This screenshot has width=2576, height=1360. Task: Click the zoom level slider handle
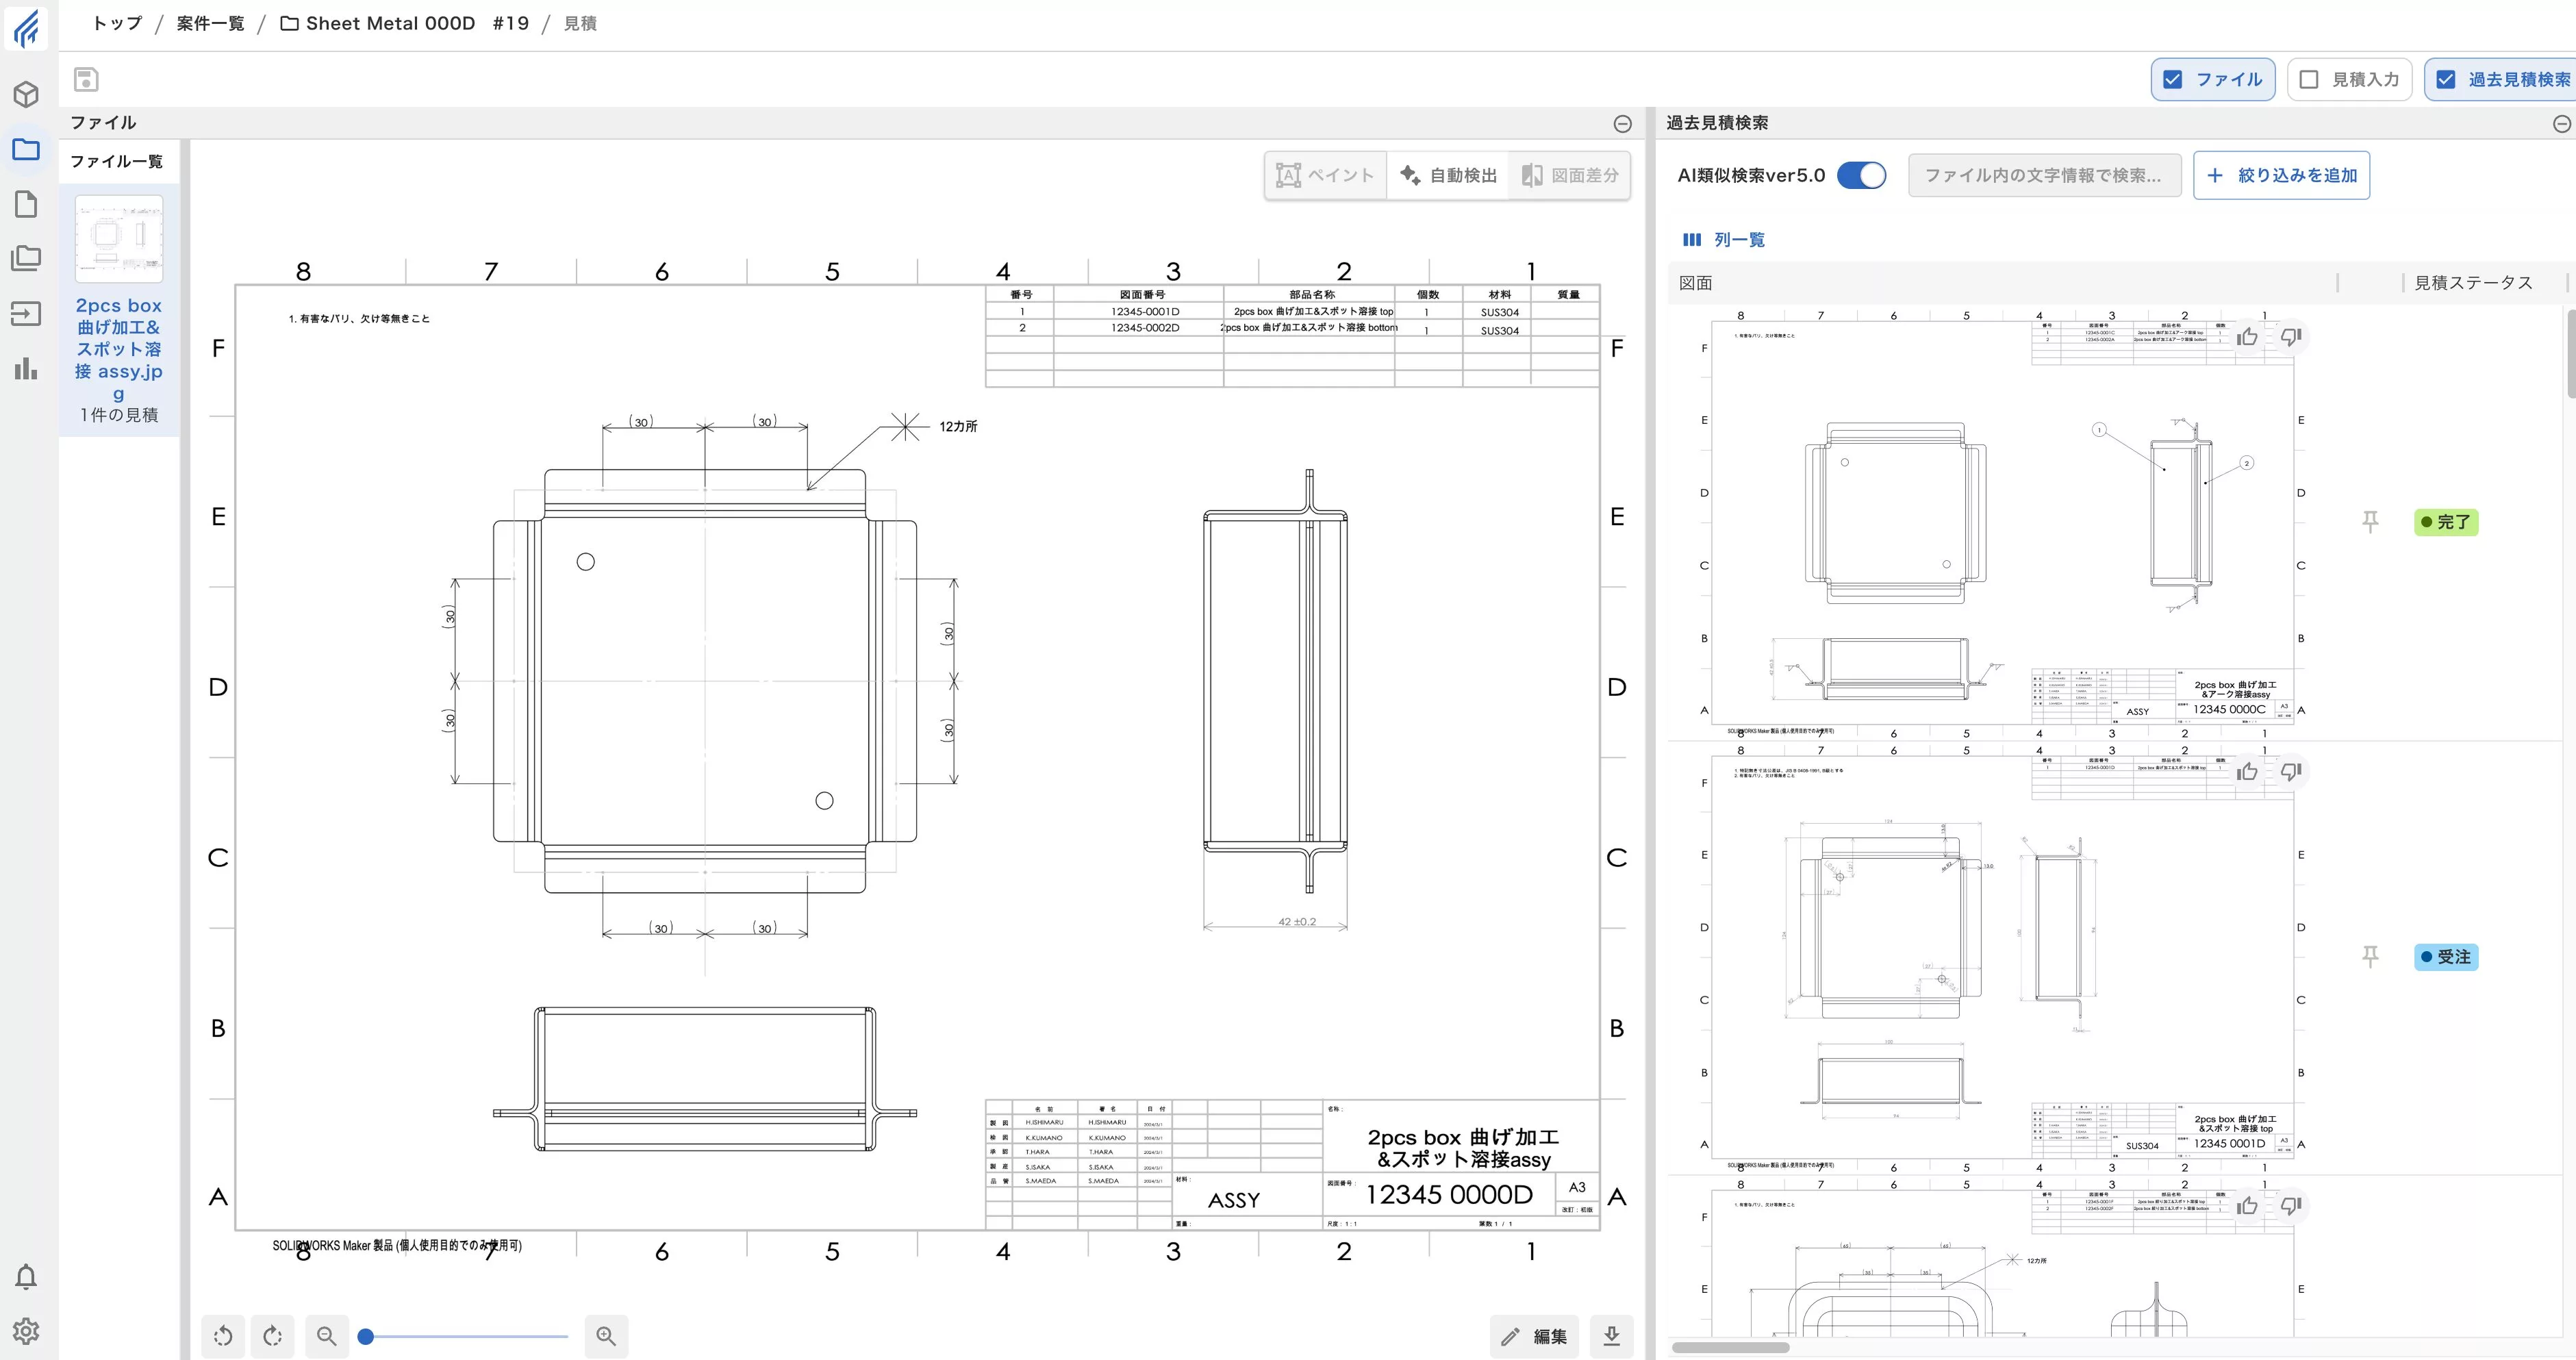[366, 1336]
